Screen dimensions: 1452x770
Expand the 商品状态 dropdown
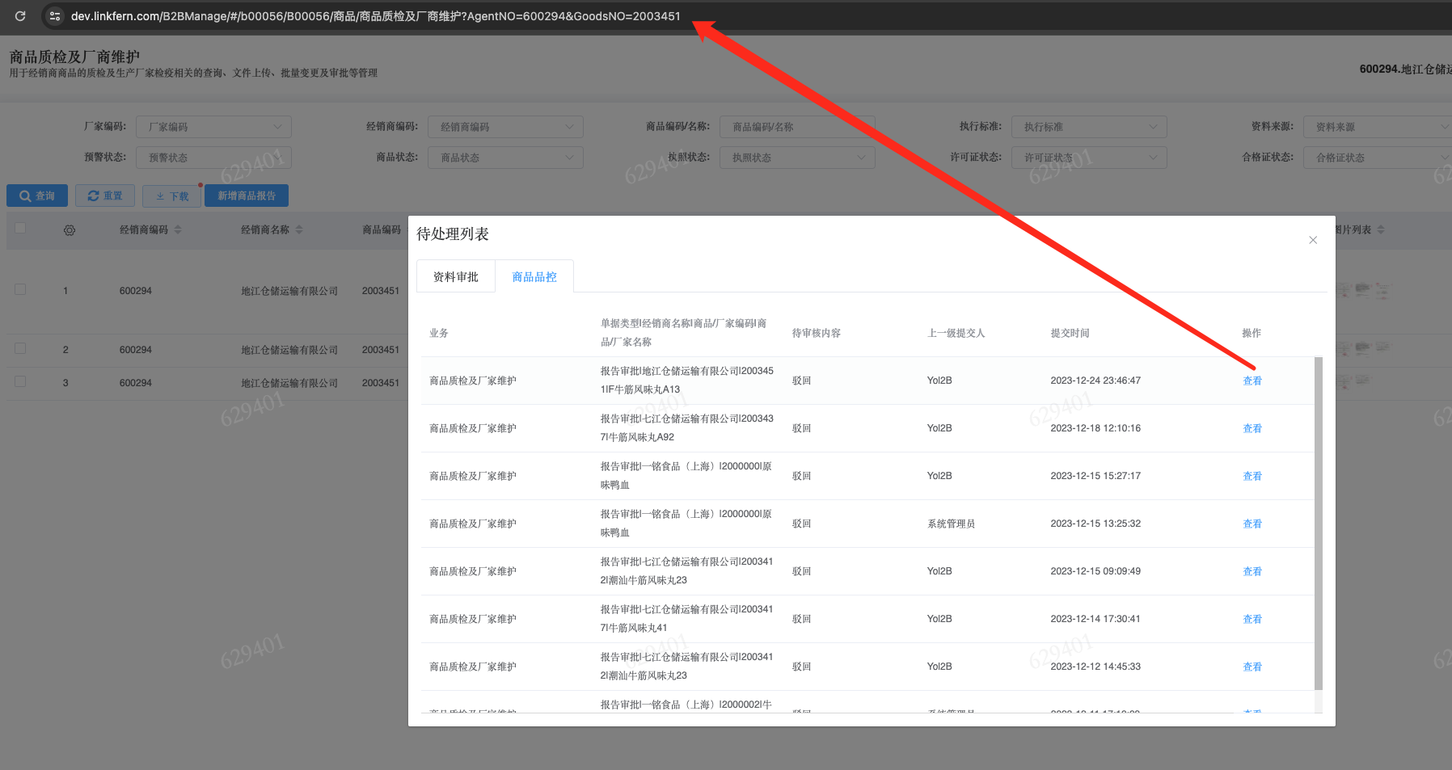[x=505, y=158]
